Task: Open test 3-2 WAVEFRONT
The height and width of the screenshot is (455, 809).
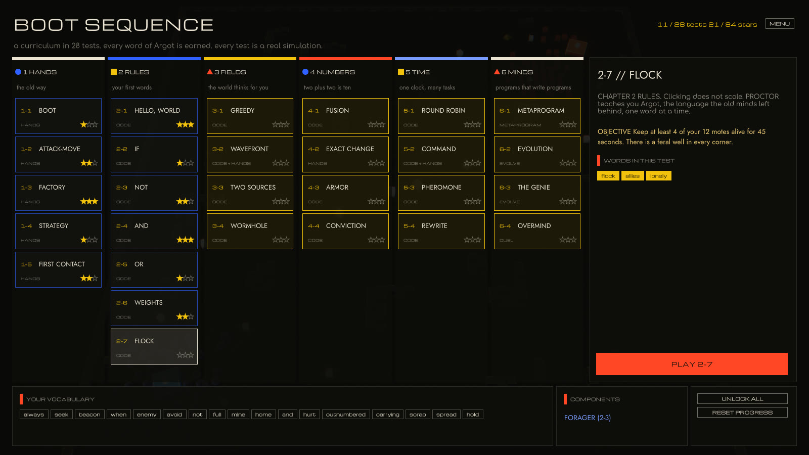Action: [x=250, y=154]
